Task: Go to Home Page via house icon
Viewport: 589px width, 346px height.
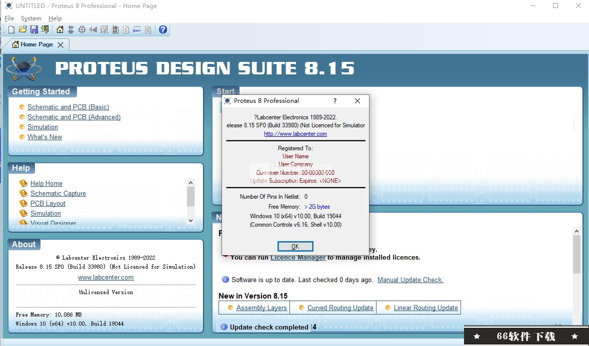Action: coord(59,29)
